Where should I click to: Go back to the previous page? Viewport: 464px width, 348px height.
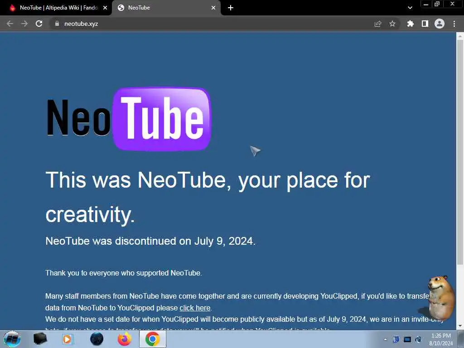coord(10,24)
